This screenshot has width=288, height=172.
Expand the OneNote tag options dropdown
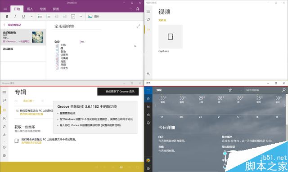(x=81, y=17)
